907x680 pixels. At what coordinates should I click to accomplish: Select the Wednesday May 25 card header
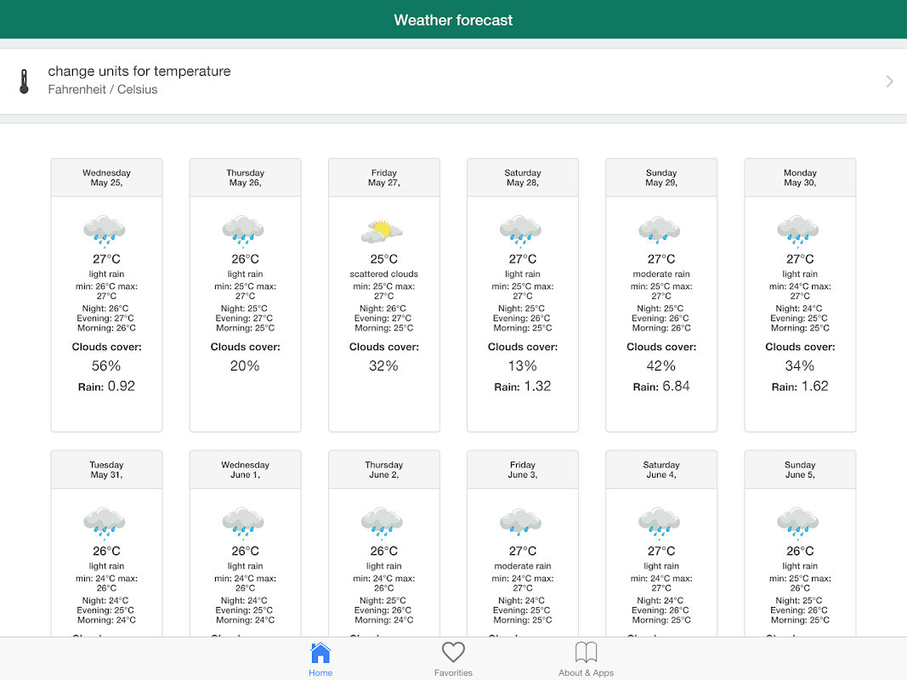(x=106, y=178)
